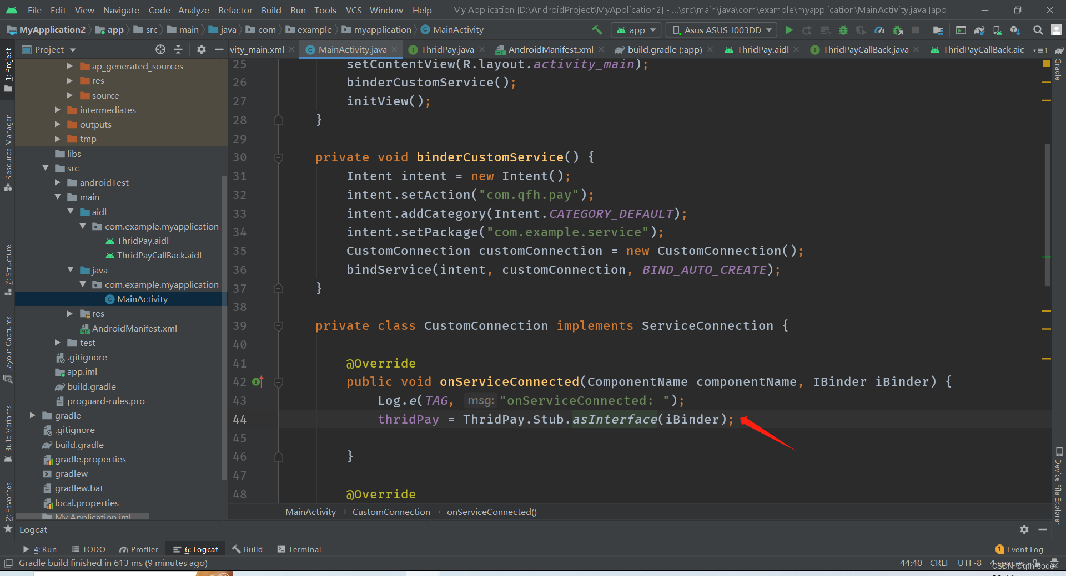Toggle the 1: Project tool window
Screen dimensions: 1066x576
(x=8, y=70)
